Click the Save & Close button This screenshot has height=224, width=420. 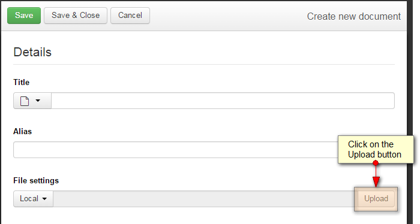pyautogui.click(x=76, y=16)
